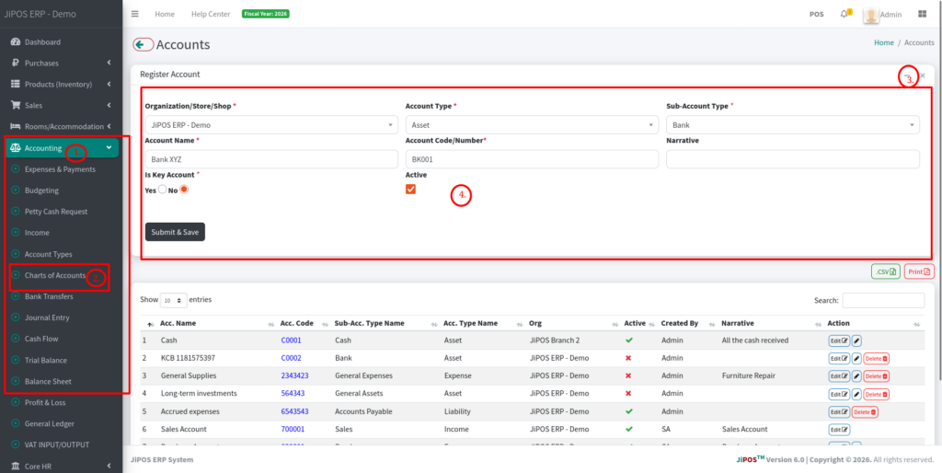Click pencil icon in General Supplies row
Viewport: 942px width, 473px height.
click(856, 376)
